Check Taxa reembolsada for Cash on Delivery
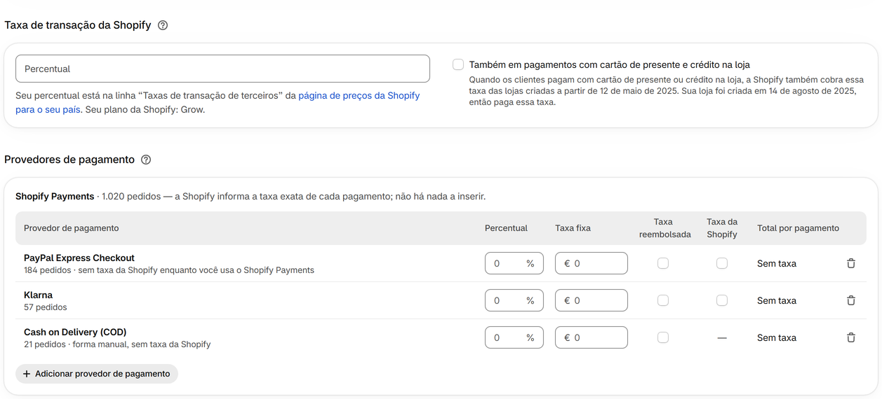This screenshot has width=882, height=399. [x=663, y=337]
